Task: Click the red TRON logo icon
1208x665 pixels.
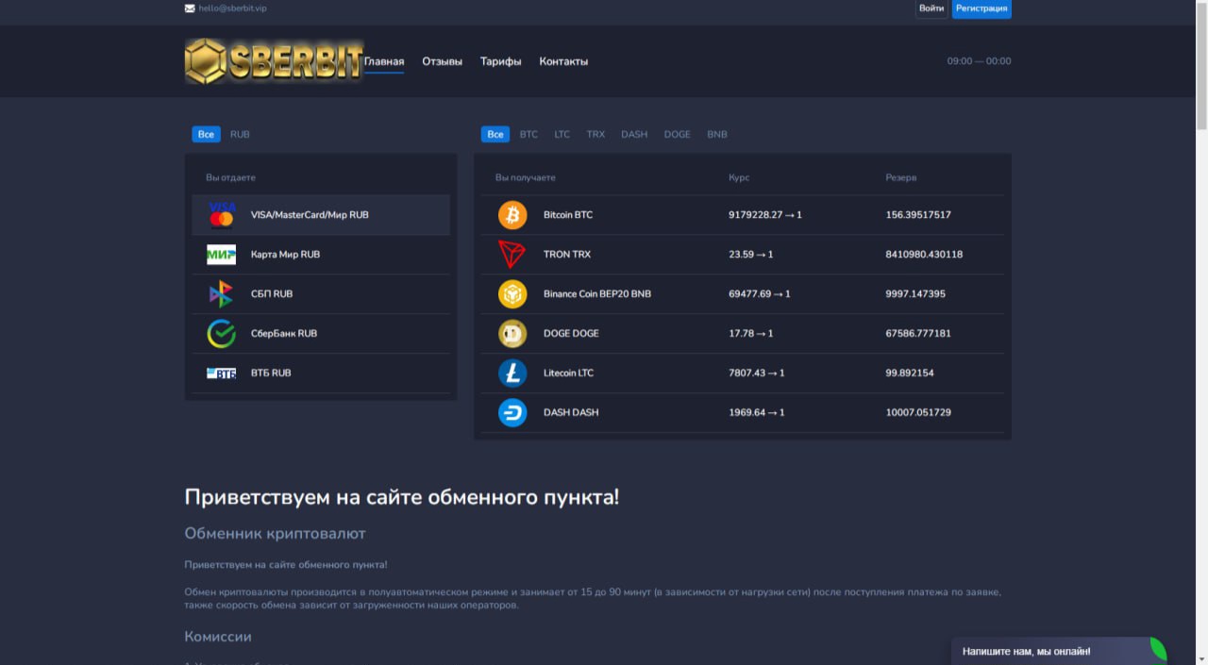Action: point(512,255)
